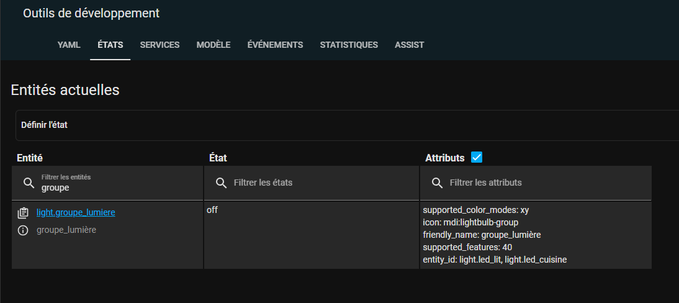Click the off state cell
This screenshot has height=303, width=679.
point(312,235)
